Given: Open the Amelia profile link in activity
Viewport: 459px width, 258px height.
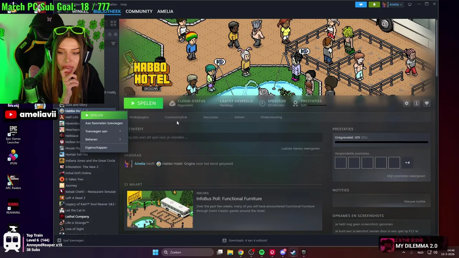Looking at the screenshot, I should tap(140, 163).
